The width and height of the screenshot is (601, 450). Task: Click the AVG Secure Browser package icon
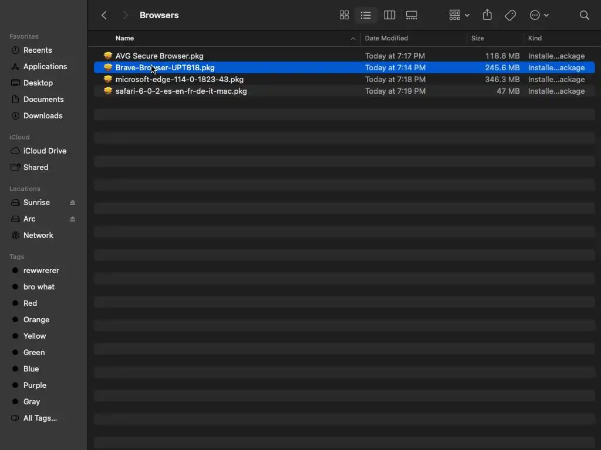tap(108, 56)
